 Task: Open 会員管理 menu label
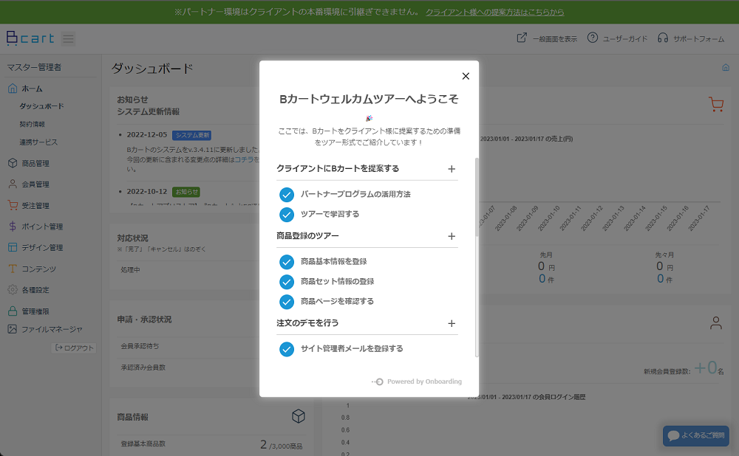coord(35,184)
